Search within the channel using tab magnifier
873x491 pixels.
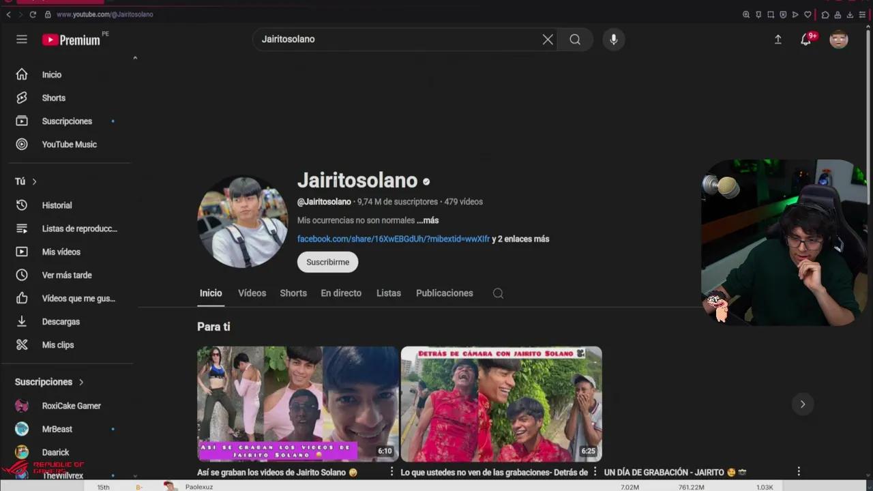coord(498,293)
